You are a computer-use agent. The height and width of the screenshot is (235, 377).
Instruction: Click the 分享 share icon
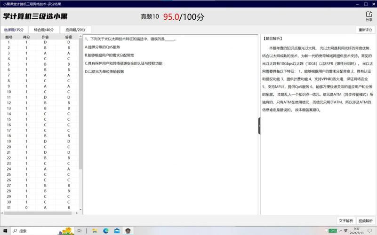point(369,16)
